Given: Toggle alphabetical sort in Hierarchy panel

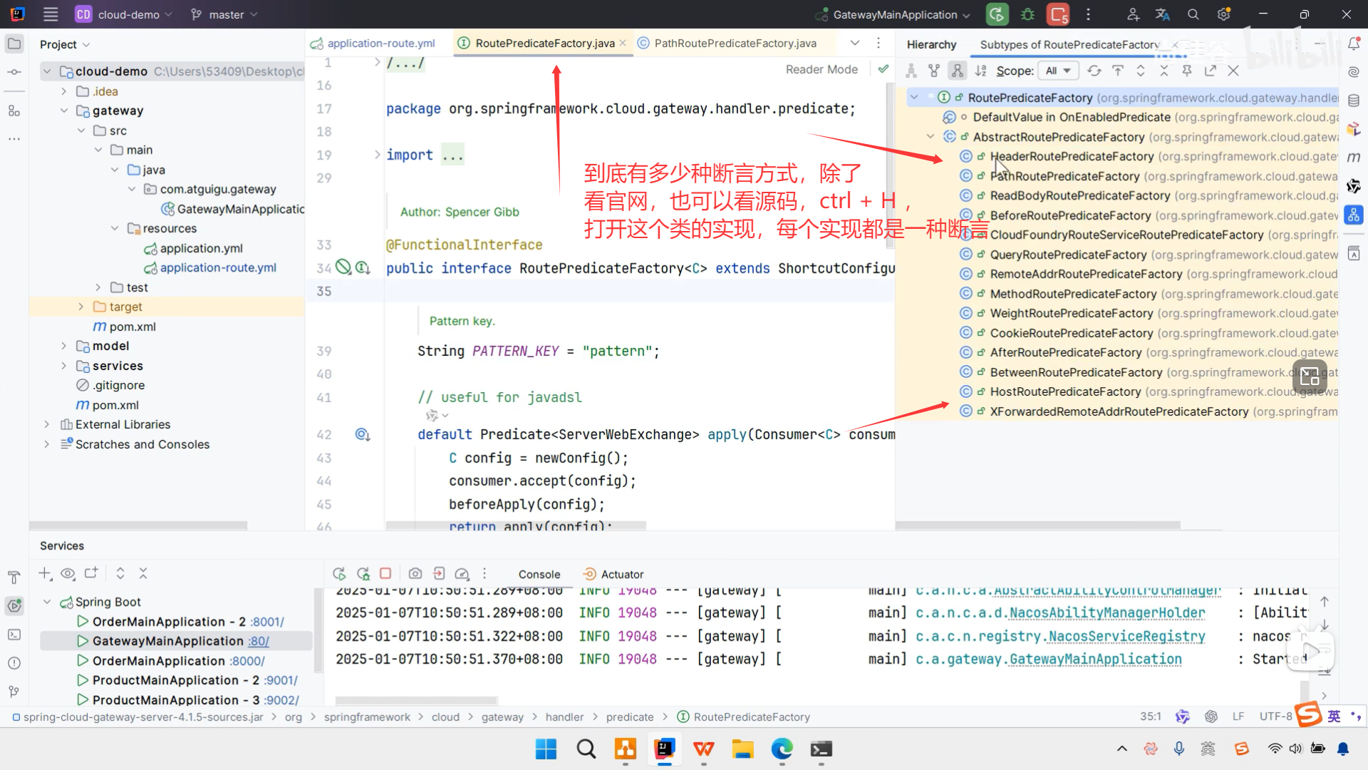Looking at the screenshot, I should [x=981, y=71].
